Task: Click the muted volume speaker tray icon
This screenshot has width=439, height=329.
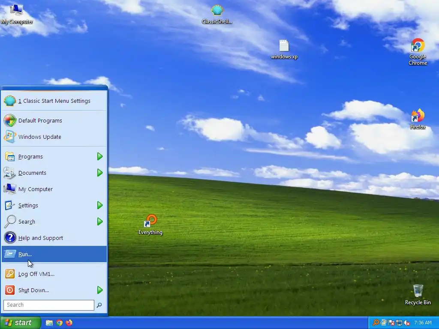Action: pos(407,323)
